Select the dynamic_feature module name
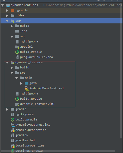Image resolution: width=123 pixels, height=153 pixels. 29,62
